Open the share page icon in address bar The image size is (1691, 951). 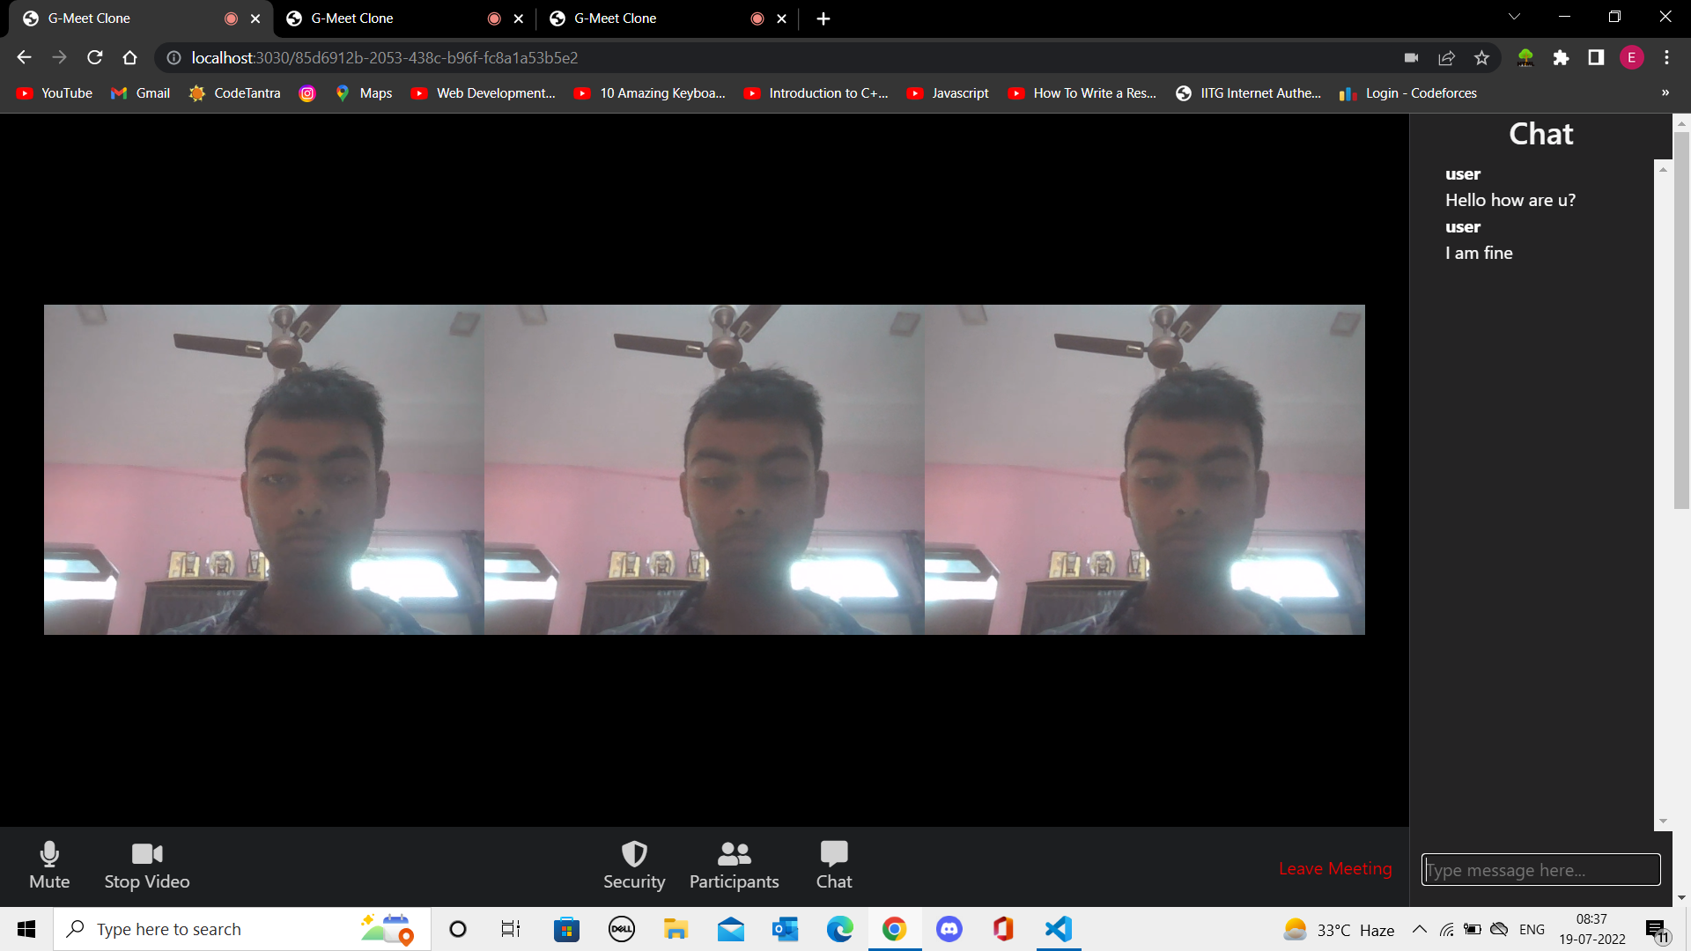pyautogui.click(x=1446, y=58)
